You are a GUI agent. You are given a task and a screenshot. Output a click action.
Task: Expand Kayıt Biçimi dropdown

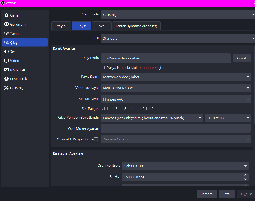176,77
